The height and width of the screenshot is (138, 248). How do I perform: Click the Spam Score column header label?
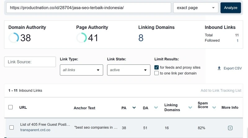coord(203,105)
